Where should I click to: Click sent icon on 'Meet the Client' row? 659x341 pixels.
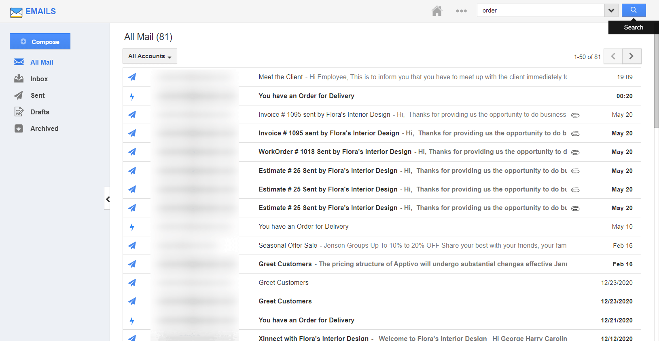pyautogui.click(x=132, y=77)
